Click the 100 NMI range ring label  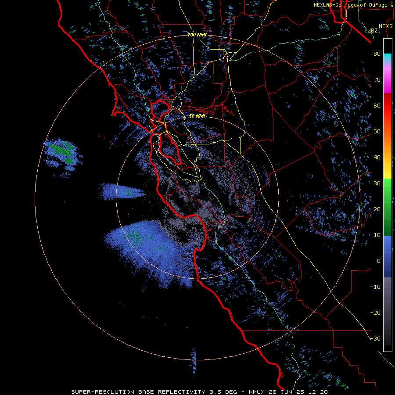point(197,35)
